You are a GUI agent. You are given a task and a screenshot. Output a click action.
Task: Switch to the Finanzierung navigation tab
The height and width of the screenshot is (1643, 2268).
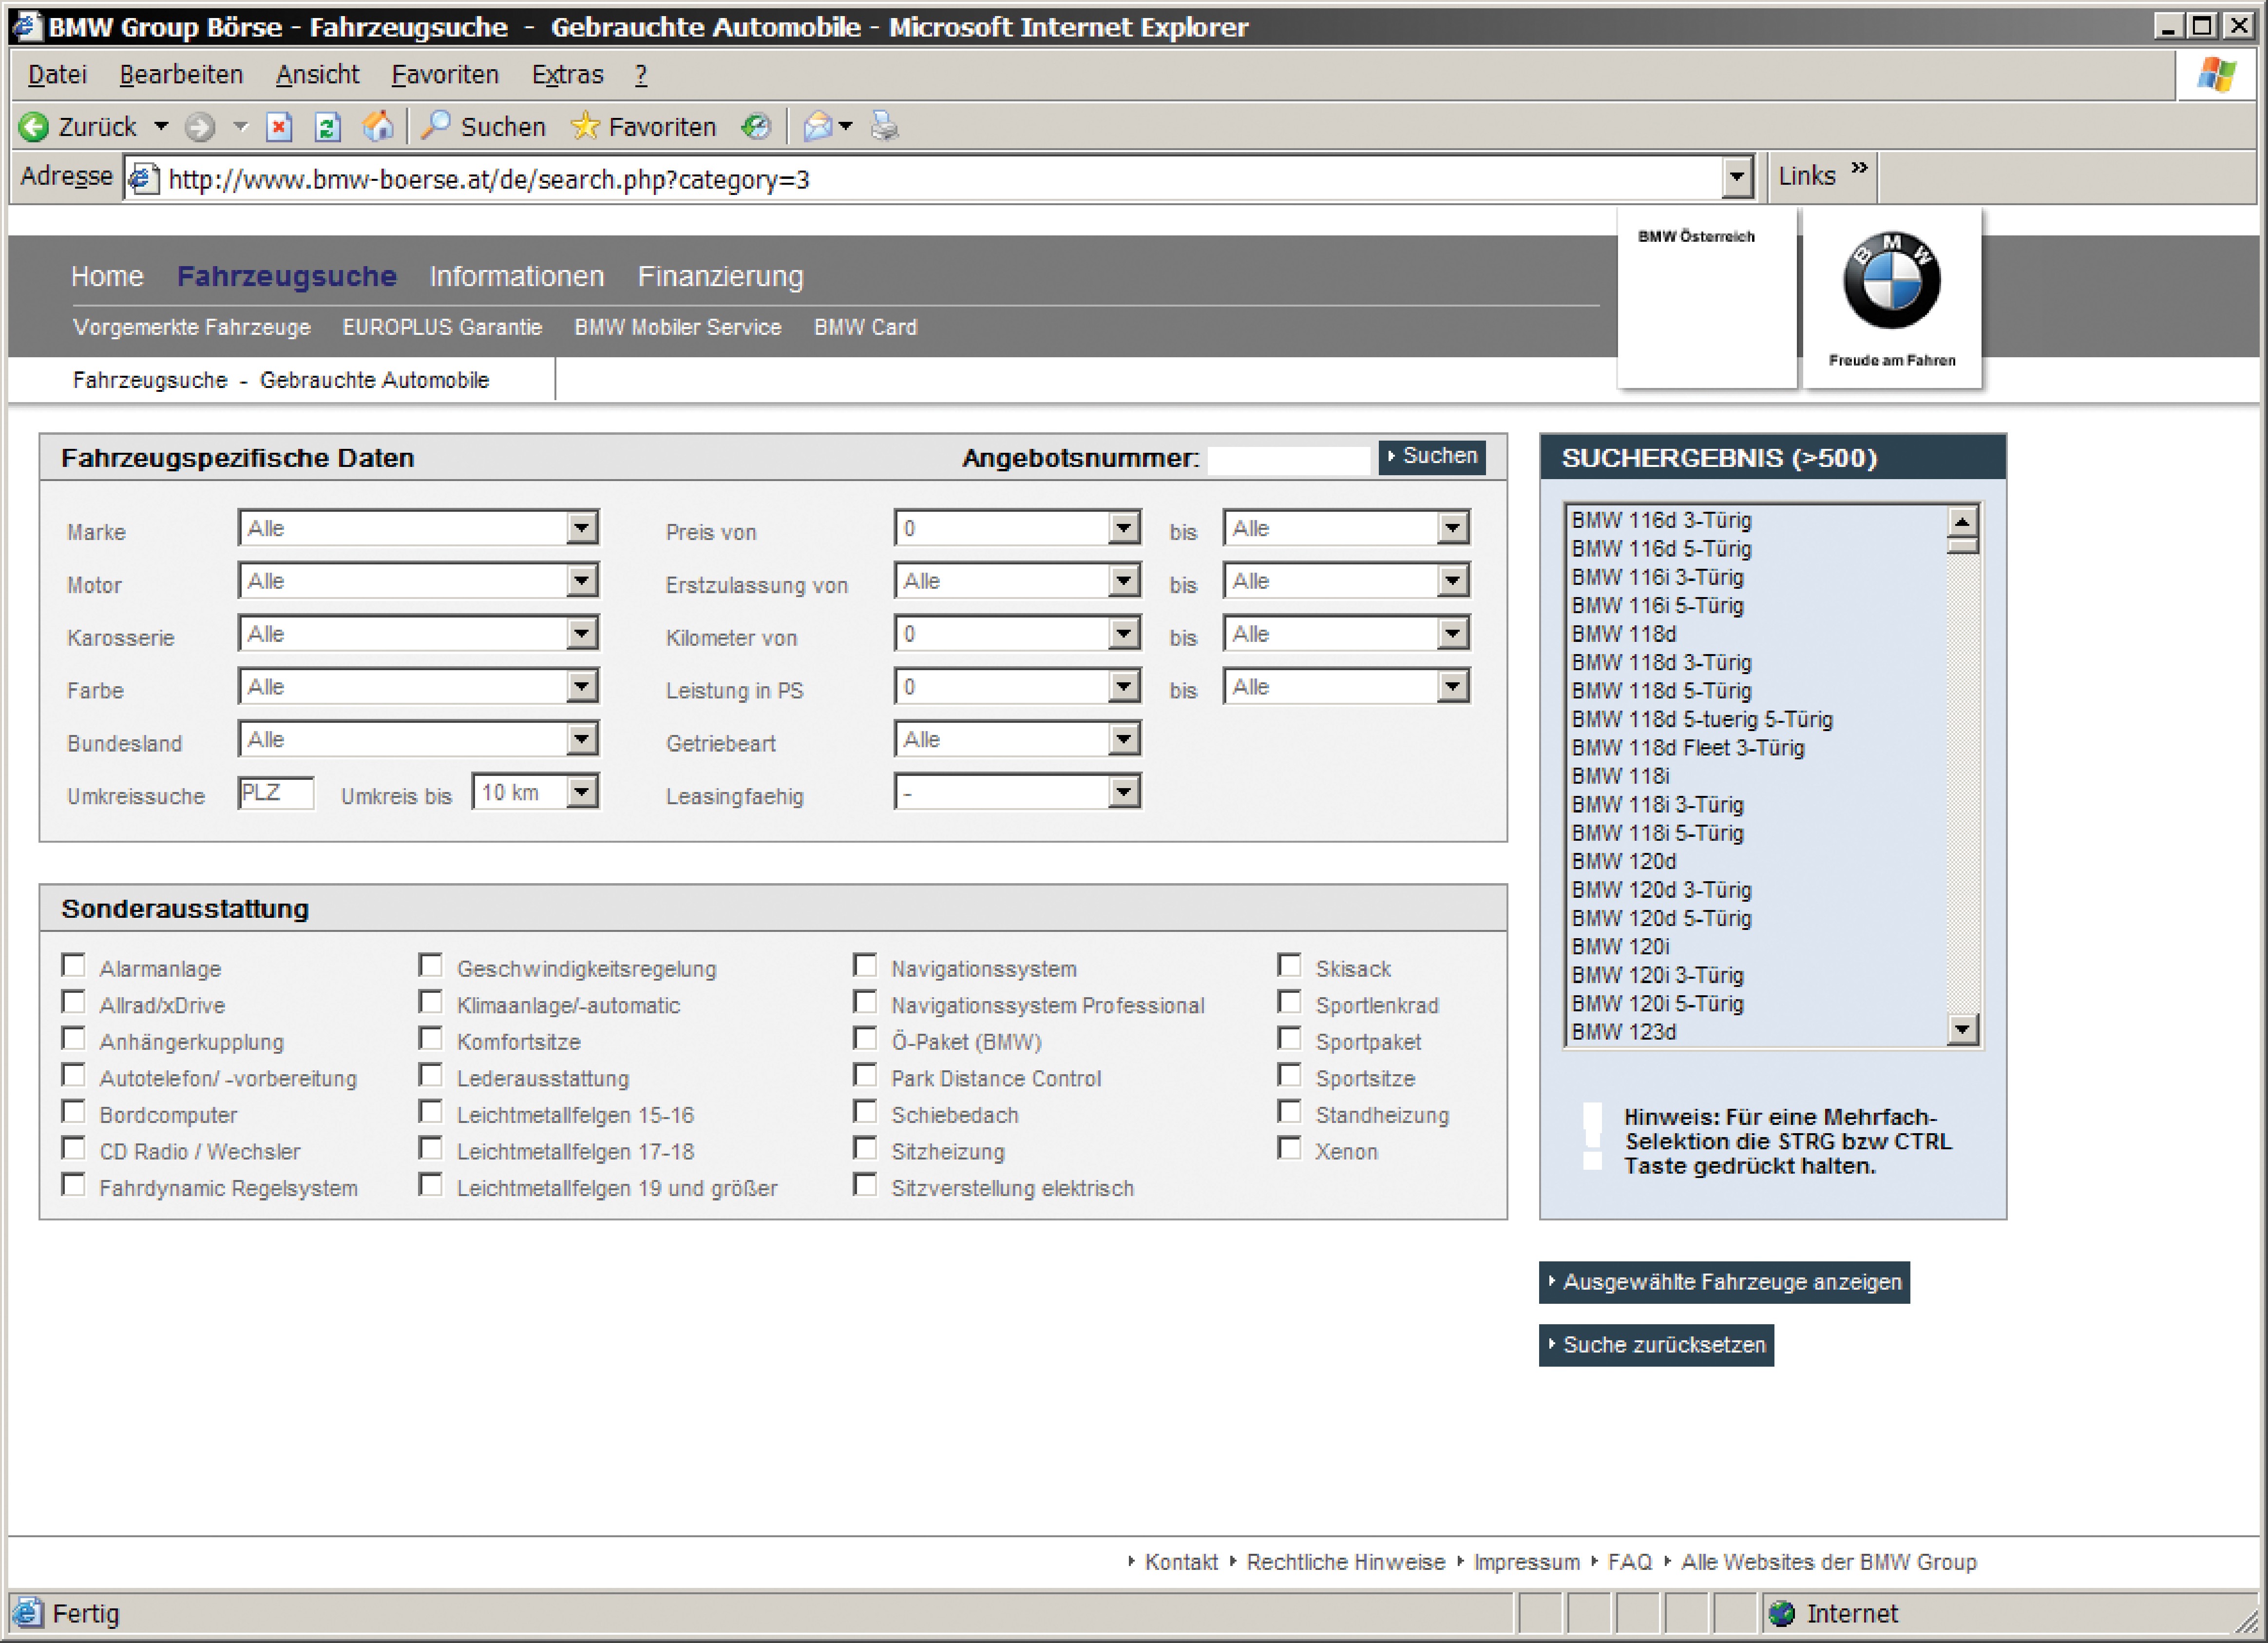tap(720, 276)
